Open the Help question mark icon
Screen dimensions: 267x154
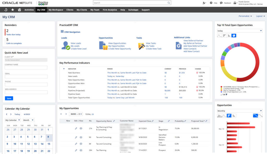pos(211,3)
